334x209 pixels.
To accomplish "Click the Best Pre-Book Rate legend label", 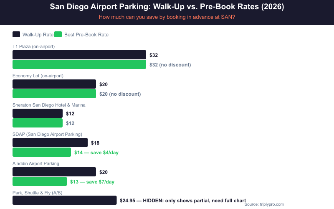I will pos(86,35).
